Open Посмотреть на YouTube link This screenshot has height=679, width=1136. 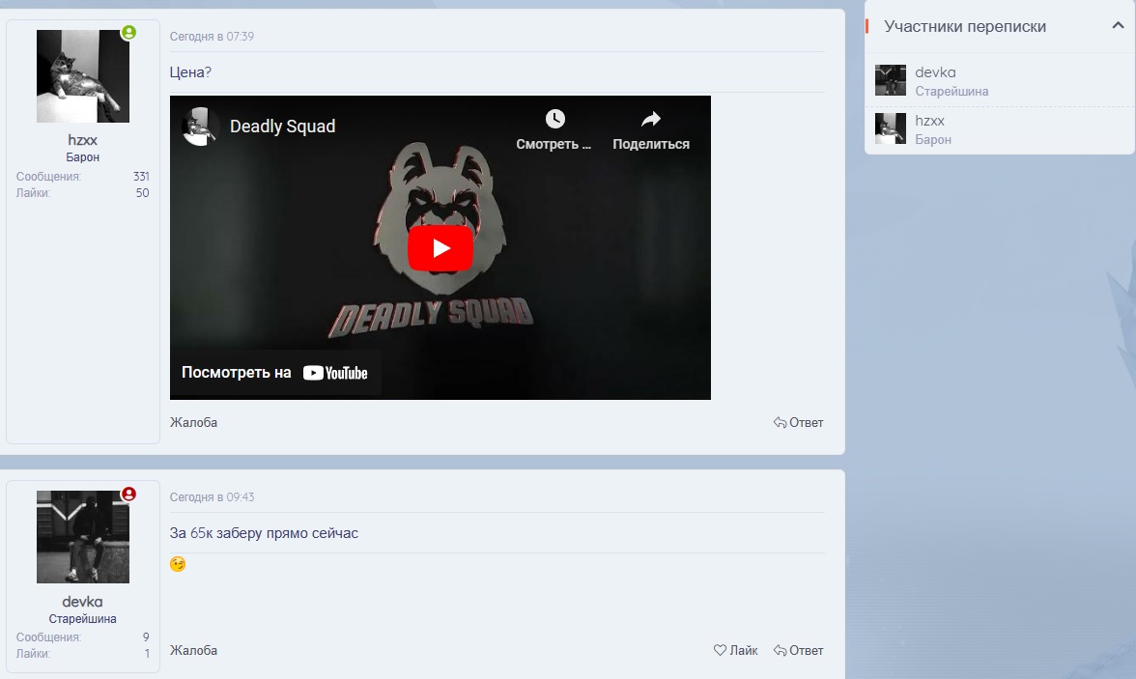tap(275, 373)
